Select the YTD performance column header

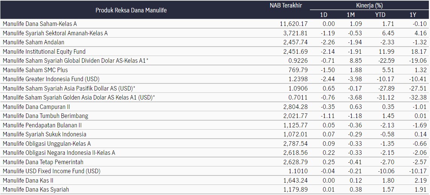pyautogui.click(x=380, y=15)
